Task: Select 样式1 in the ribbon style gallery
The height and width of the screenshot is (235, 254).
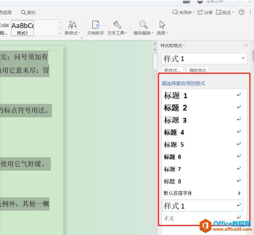Action: coord(22,28)
